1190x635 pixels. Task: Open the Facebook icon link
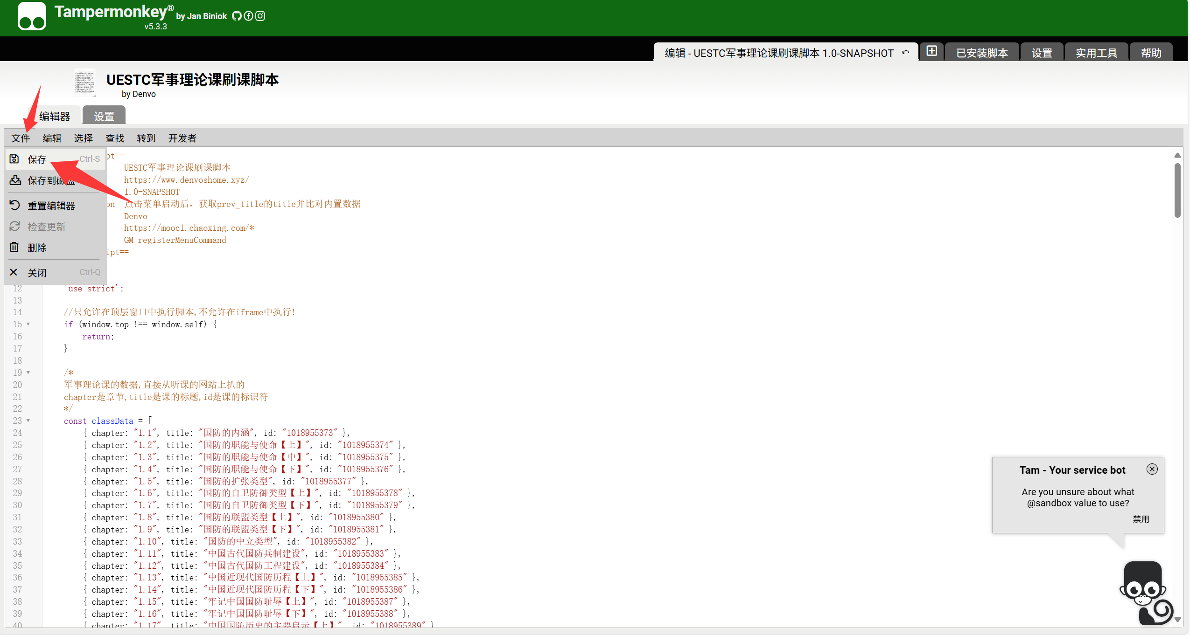[x=248, y=16]
